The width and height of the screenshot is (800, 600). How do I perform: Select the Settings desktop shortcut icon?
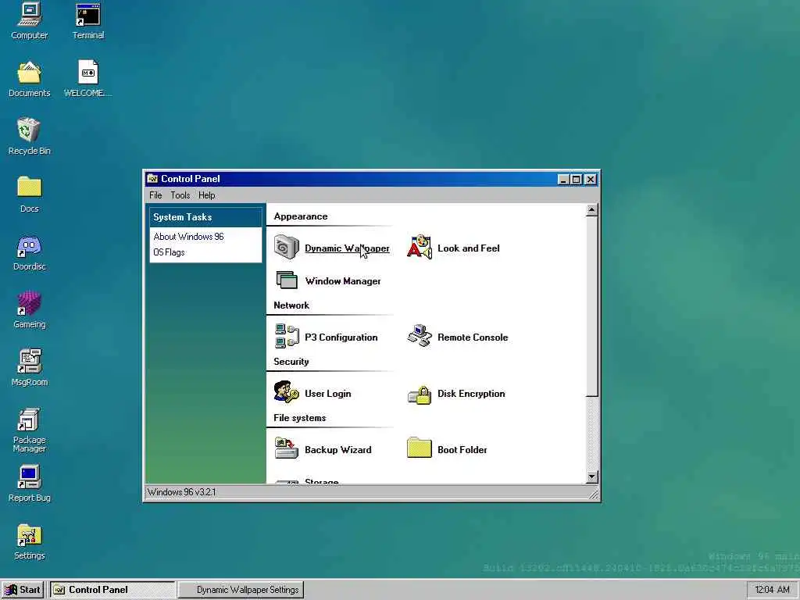(29, 535)
